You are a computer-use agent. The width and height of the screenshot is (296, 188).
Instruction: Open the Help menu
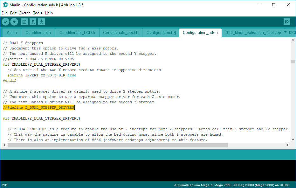tap(49, 13)
